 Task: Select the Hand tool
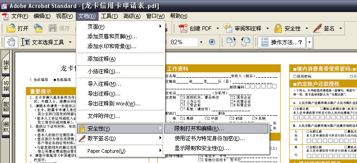(11, 42)
